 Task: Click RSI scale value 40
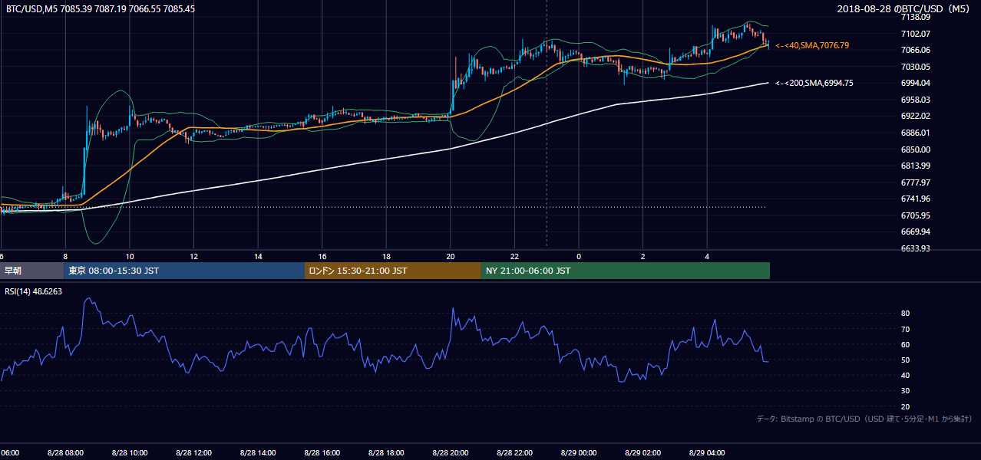point(906,375)
